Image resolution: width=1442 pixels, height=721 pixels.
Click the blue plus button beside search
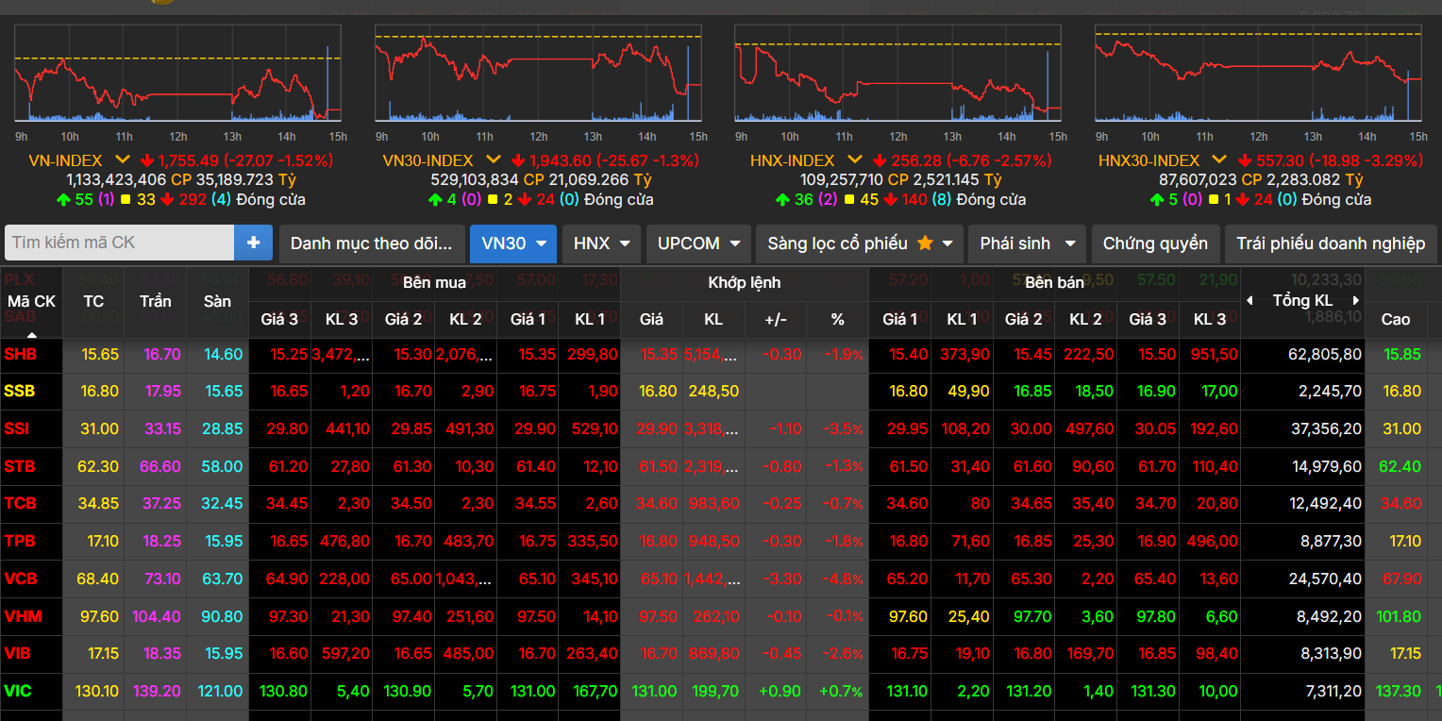(x=253, y=243)
